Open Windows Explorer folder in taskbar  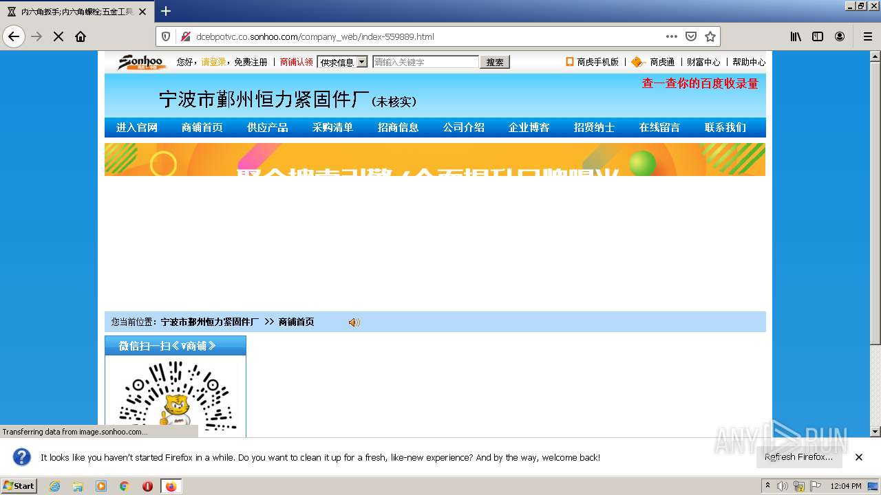pyautogui.click(x=78, y=486)
